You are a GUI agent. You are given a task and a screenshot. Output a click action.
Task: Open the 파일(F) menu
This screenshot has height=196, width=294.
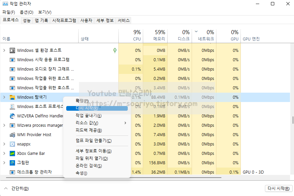coord(9,12)
